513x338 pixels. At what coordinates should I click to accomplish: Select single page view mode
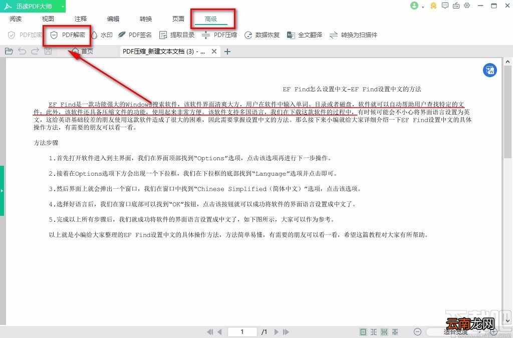coord(363,332)
